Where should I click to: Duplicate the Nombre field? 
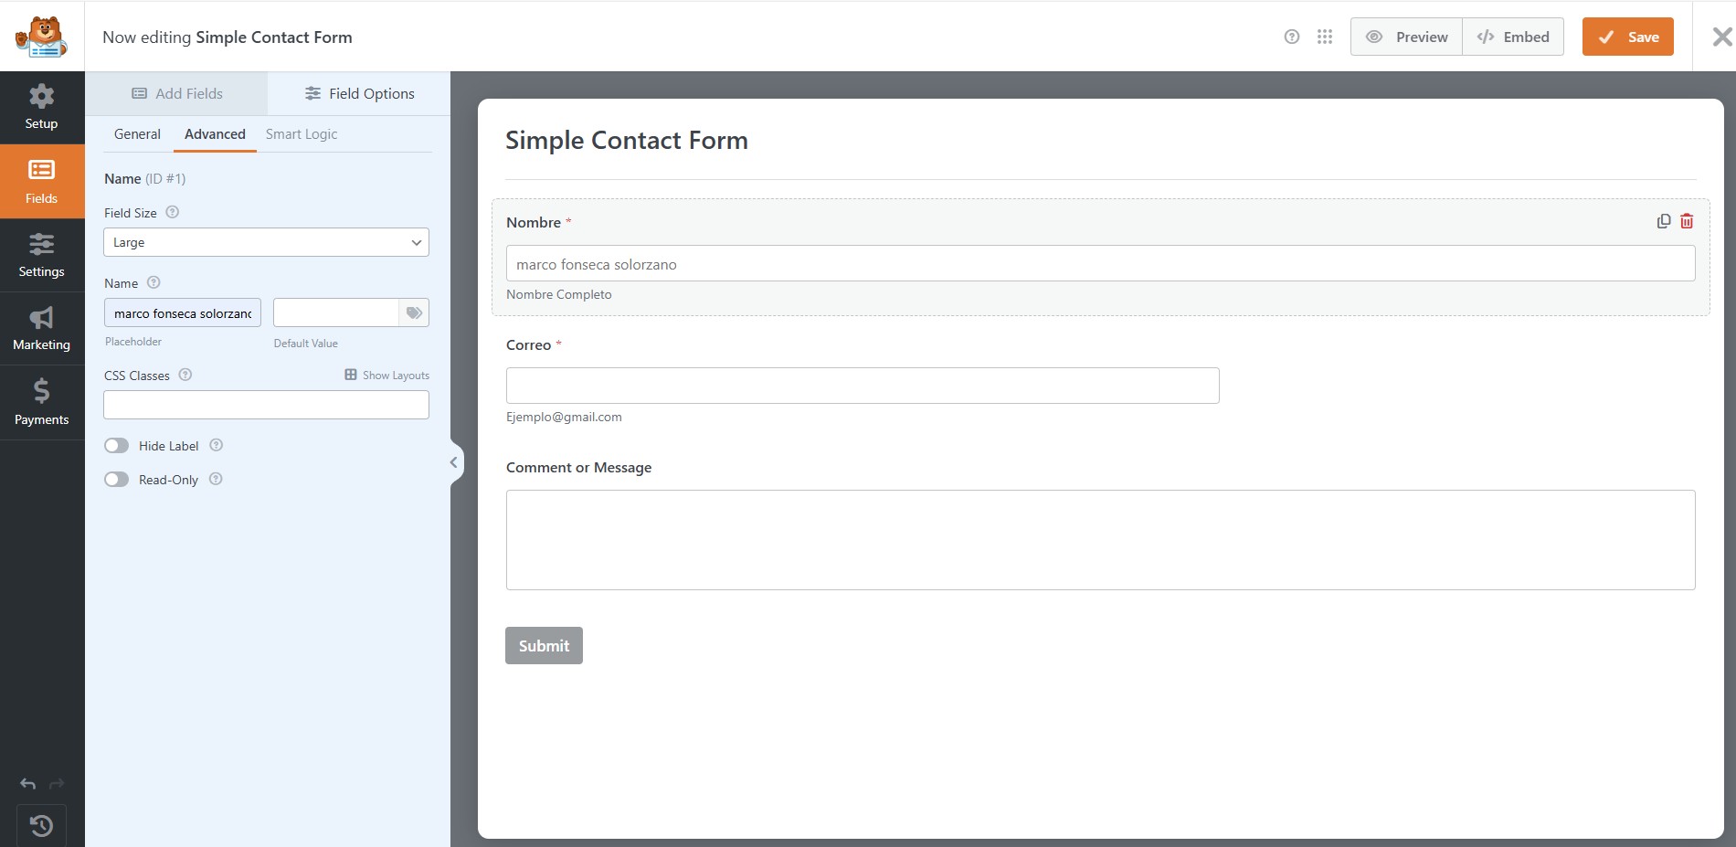[x=1663, y=220]
